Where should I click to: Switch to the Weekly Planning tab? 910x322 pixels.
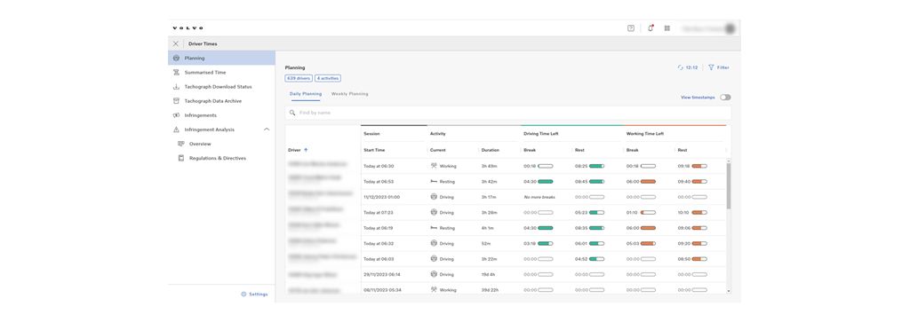pos(349,94)
